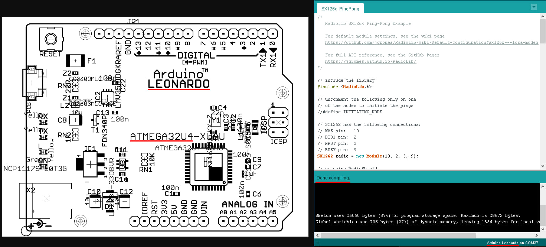The width and height of the screenshot is (546, 247).
Task: Click the 'ATMEGA32U4-XUAU' chip label
Action: point(177,137)
